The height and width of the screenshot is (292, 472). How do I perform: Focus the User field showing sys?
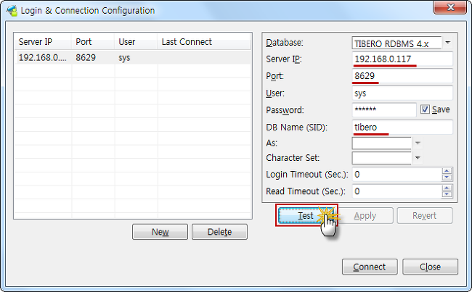tap(402, 93)
